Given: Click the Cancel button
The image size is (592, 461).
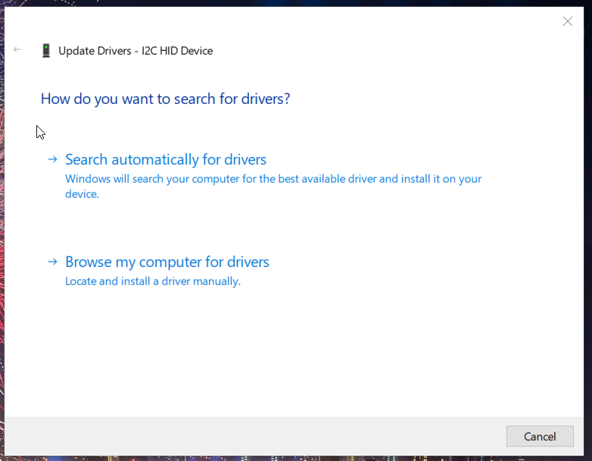Looking at the screenshot, I should [540, 437].
